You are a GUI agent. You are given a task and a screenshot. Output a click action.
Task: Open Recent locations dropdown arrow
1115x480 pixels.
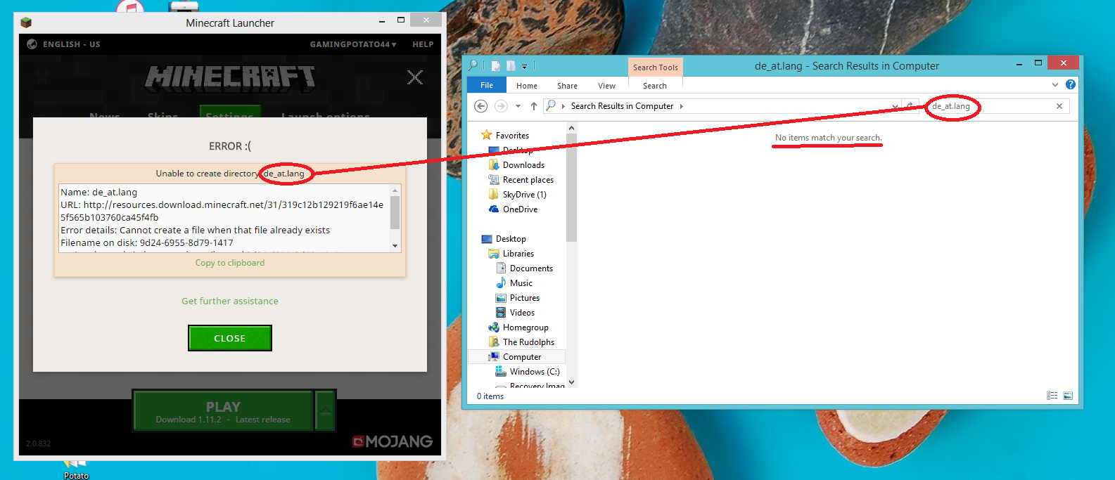[x=518, y=106]
